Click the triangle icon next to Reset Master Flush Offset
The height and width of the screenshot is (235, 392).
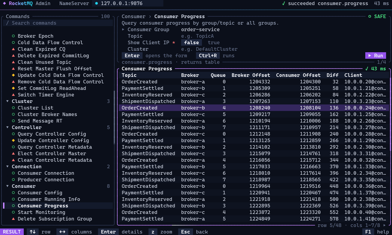coord(13,69)
